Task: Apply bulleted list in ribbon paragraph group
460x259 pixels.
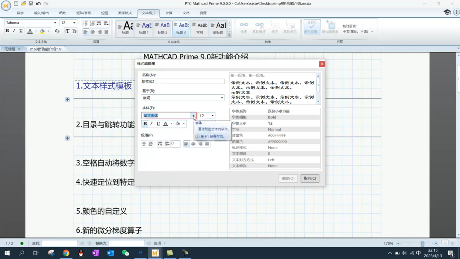Action: point(86,23)
